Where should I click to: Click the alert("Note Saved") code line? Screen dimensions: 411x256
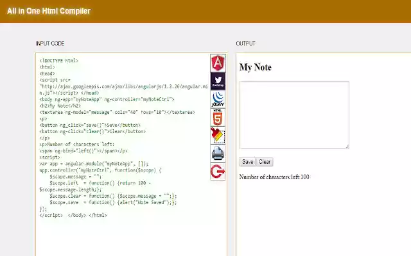(x=113, y=202)
